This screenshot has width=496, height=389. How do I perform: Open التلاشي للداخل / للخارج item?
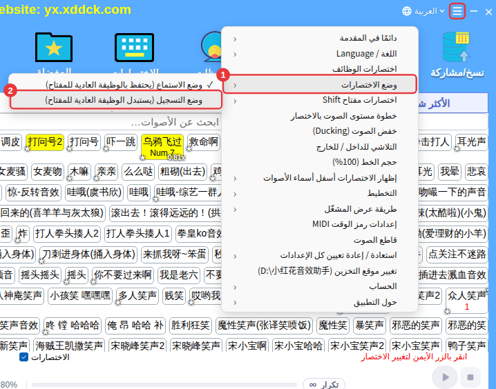click(320, 147)
